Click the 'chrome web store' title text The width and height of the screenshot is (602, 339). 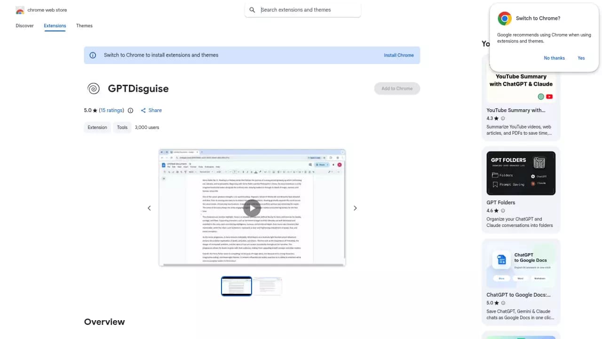click(47, 10)
